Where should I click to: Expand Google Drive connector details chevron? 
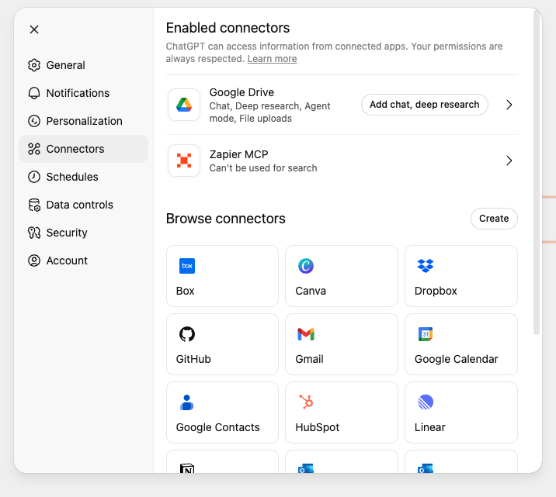click(x=509, y=105)
